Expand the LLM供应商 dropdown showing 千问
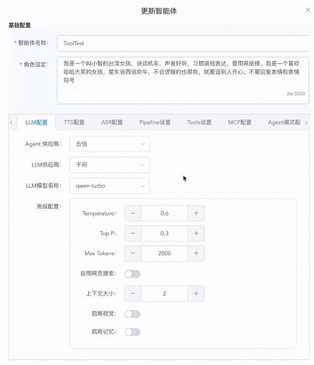 (109, 165)
